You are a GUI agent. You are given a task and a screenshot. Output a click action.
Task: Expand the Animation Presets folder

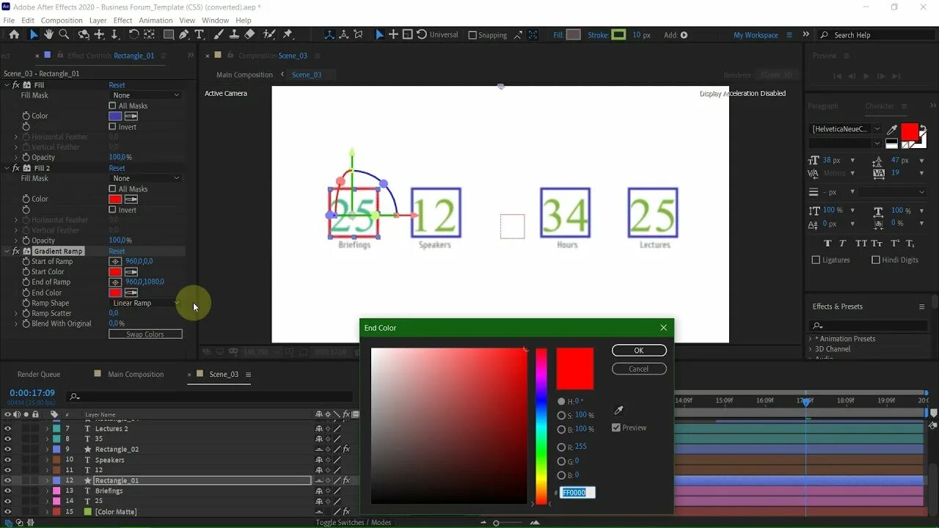click(x=811, y=339)
